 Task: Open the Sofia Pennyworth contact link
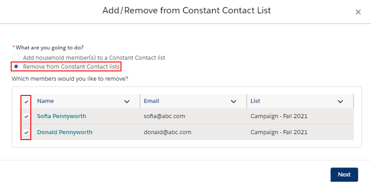tap(62, 116)
